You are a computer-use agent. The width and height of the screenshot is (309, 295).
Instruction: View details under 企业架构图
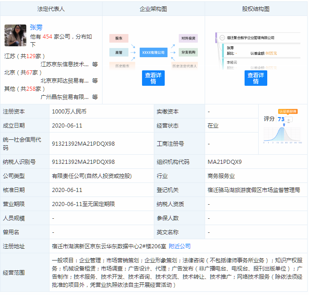click(153, 78)
